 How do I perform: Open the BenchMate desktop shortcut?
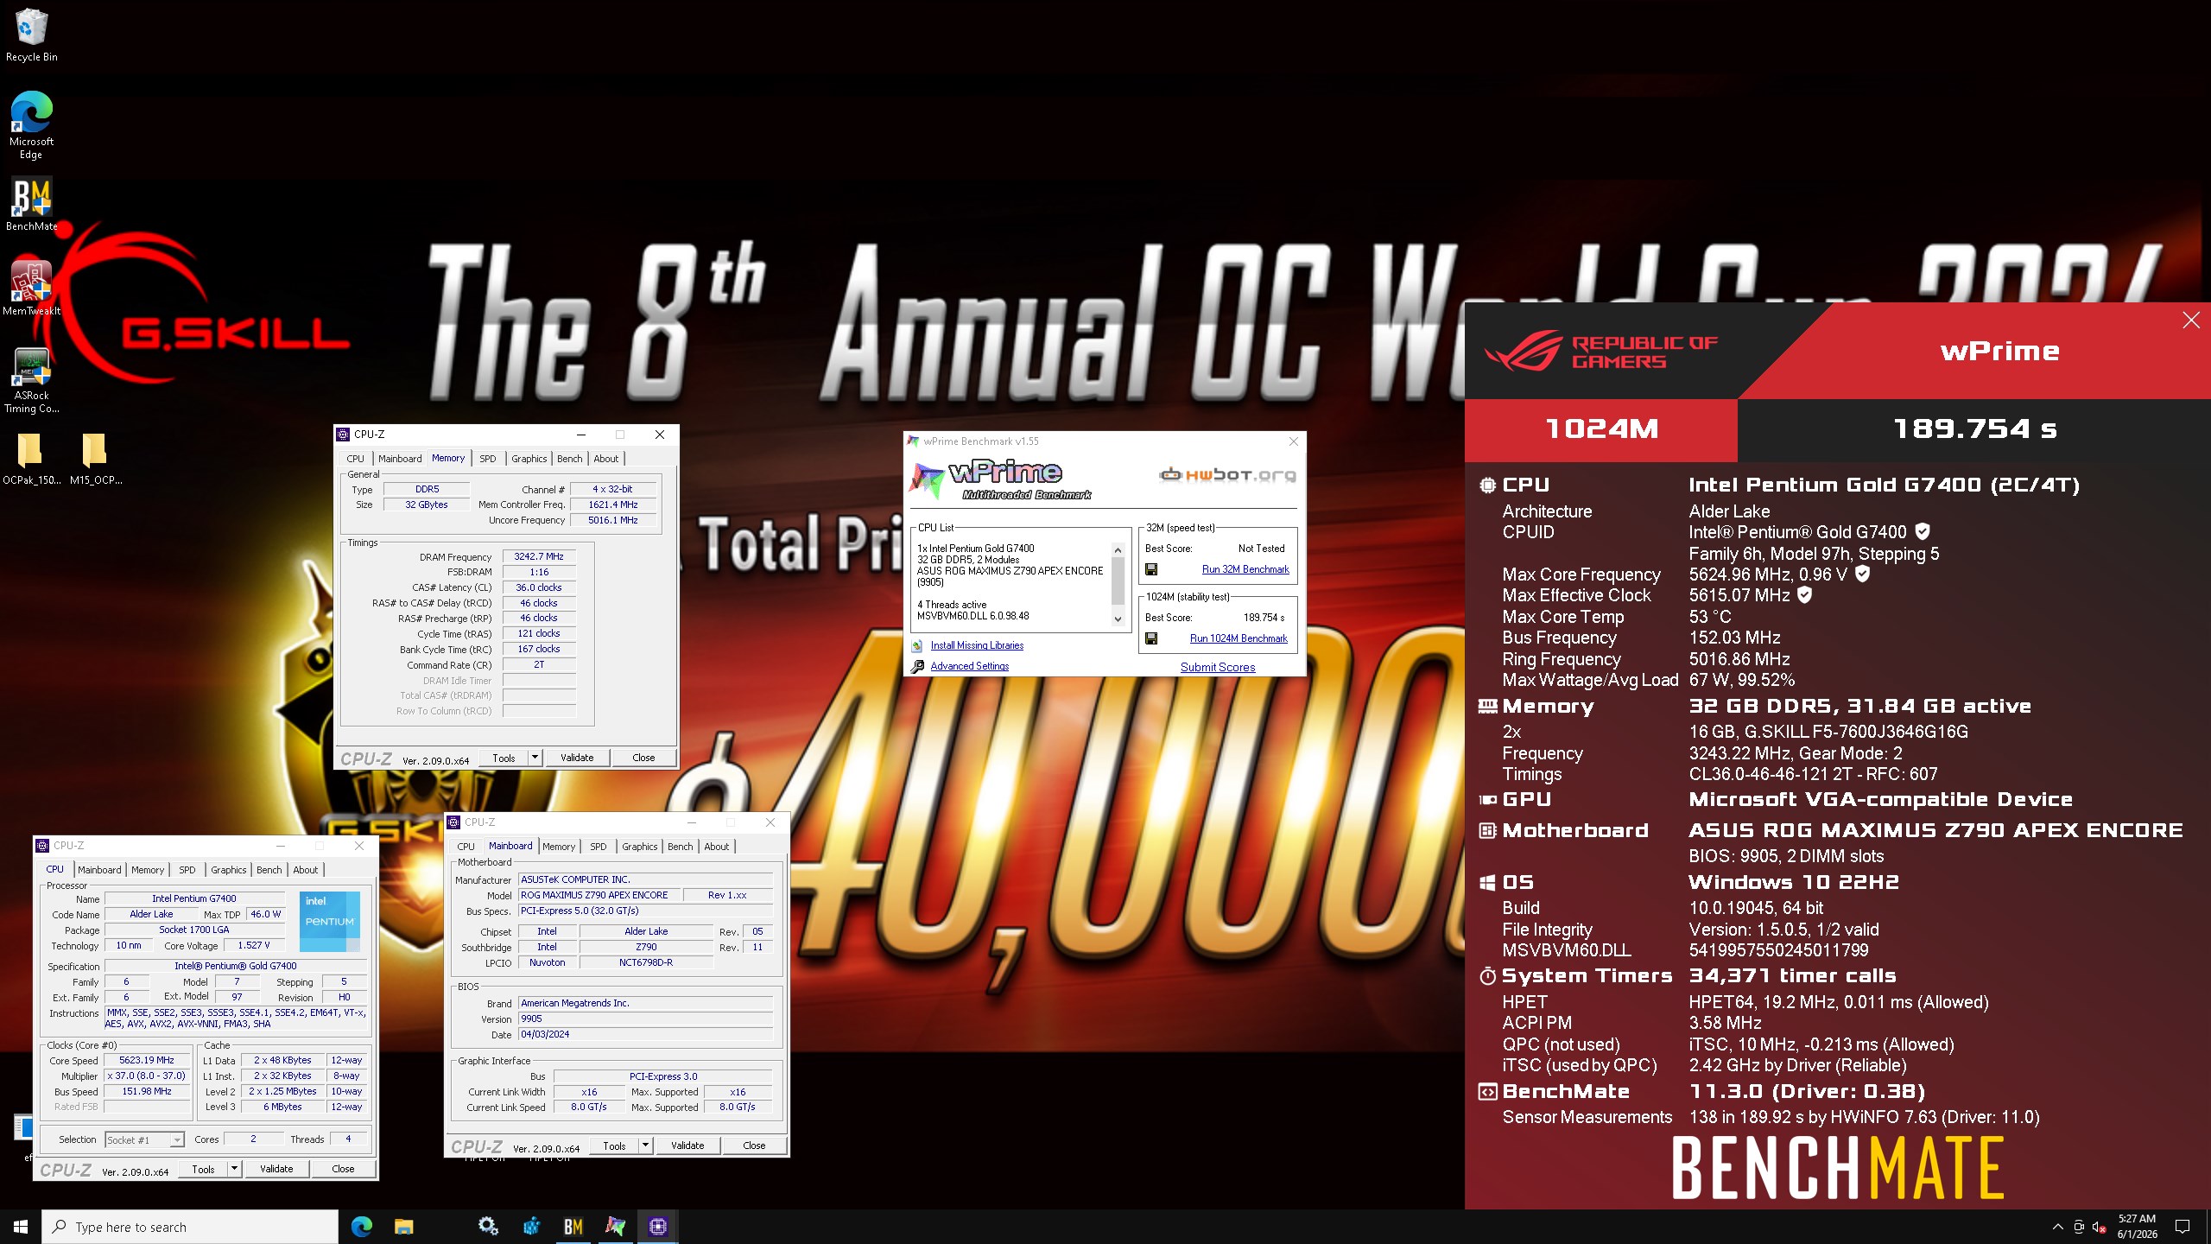point(31,204)
